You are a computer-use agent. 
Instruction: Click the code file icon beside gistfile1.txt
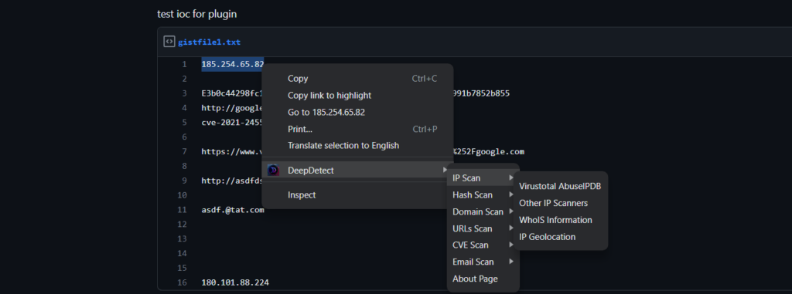pyautogui.click(x=169, y=42)
